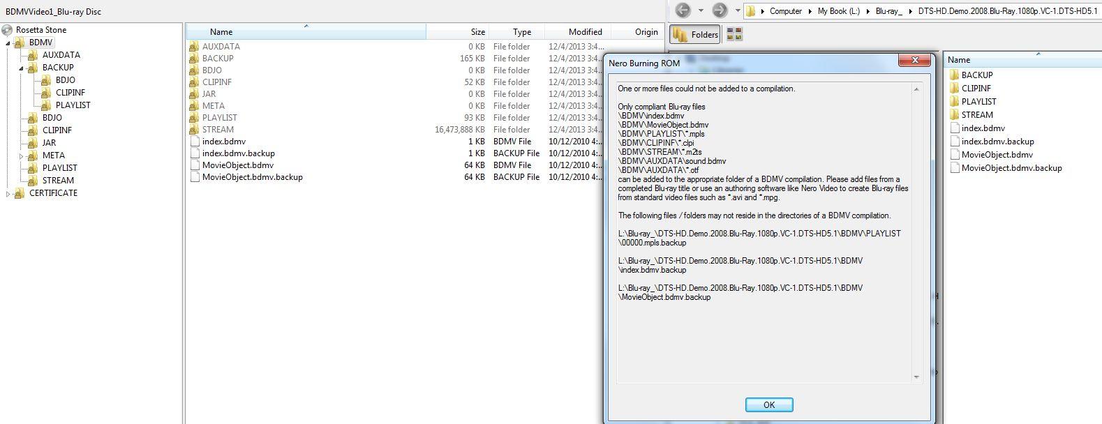Click the Rosetta Stone disc icon in the tree
Screen dimensions: 1102x424
coord(8,30)
